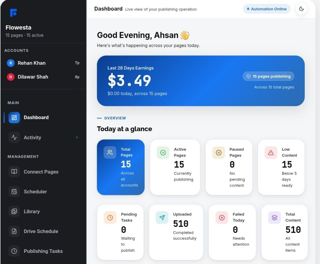Click the Library images icon
Viewport: 320px width, 264px height.
14,211
